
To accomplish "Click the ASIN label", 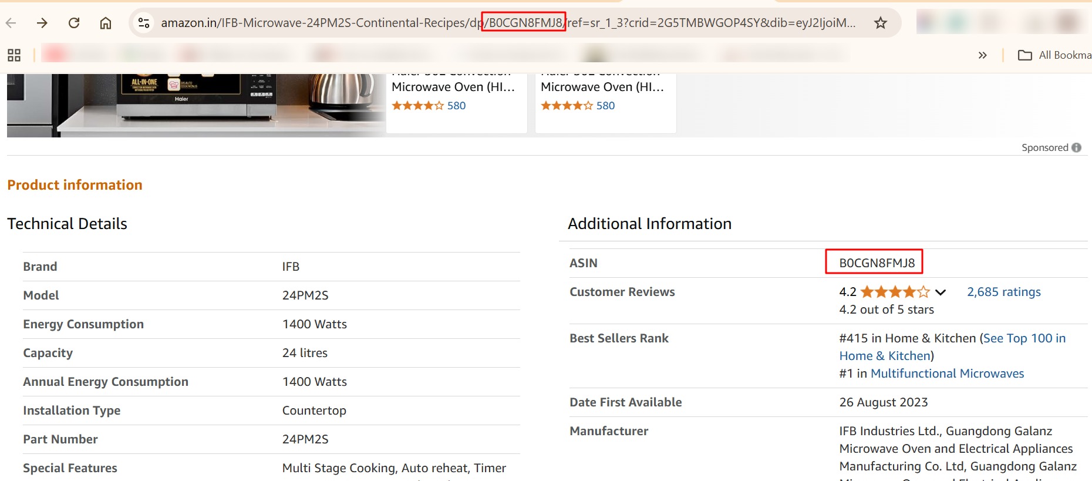I will (584, 263).
